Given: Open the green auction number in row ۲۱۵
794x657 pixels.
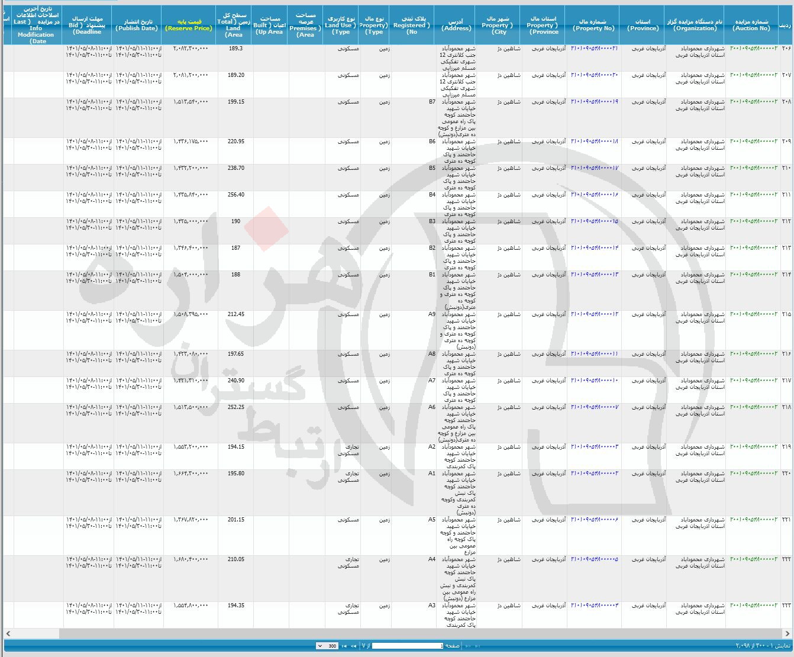Looking at the screenshot, I should click(754, 314).
